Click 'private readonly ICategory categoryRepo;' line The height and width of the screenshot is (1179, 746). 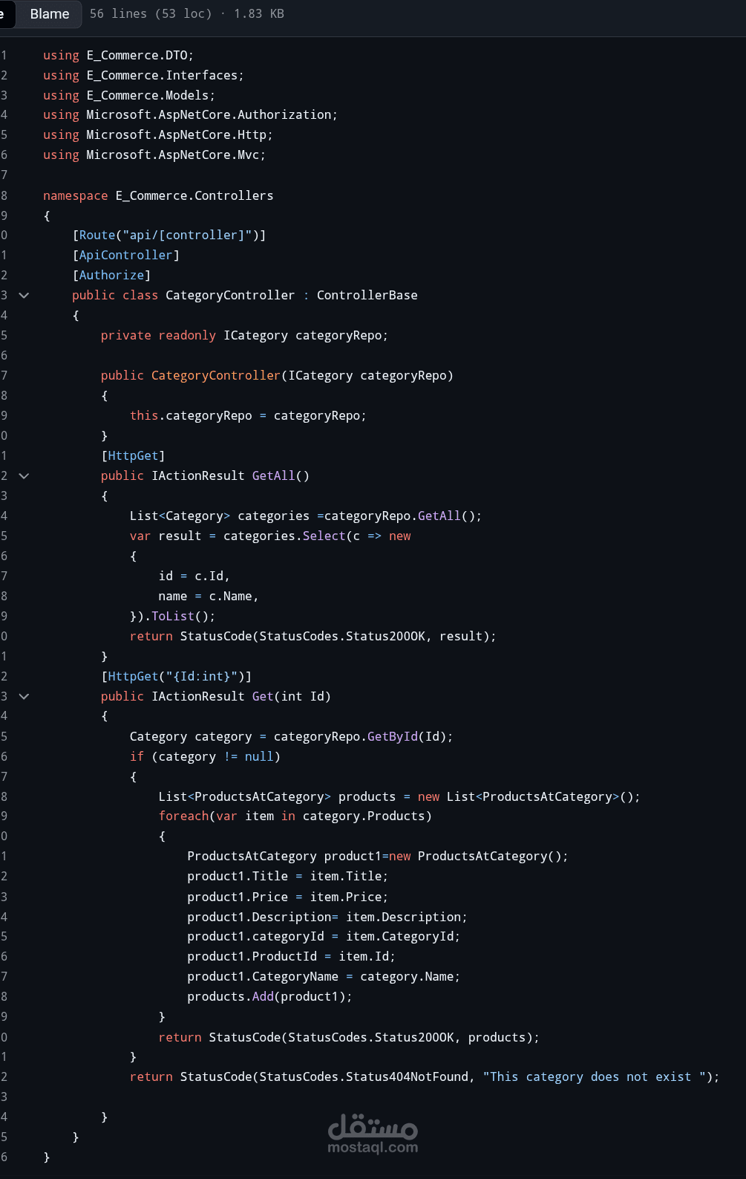coord(244,336)
